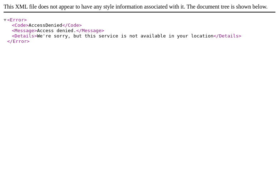Click the closing </Message> tag
The width and height of the screenshot is (279, 176).
click(90, 31)
